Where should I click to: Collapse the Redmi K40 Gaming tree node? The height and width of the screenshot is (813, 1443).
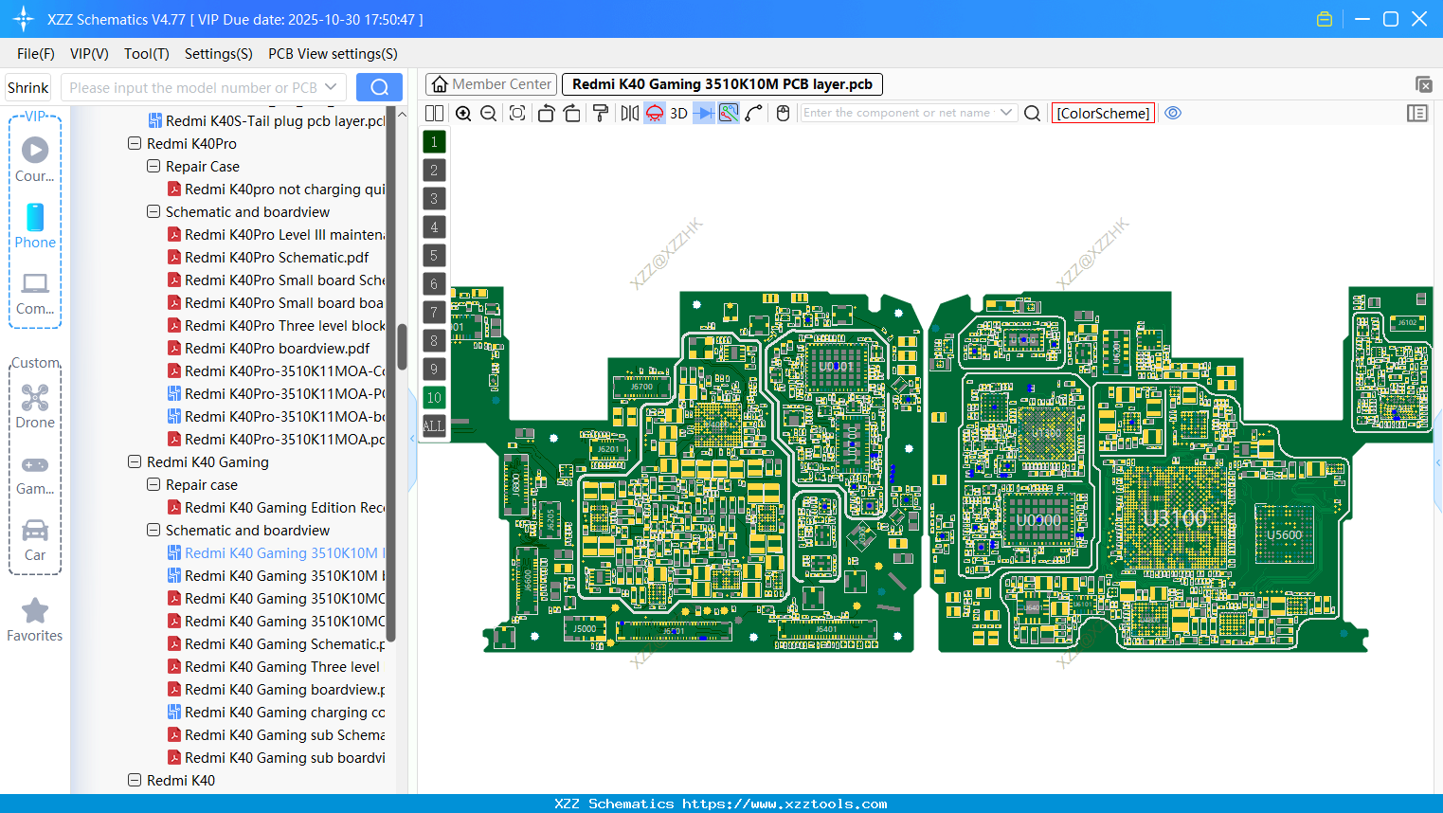click(x=134, y=461)
